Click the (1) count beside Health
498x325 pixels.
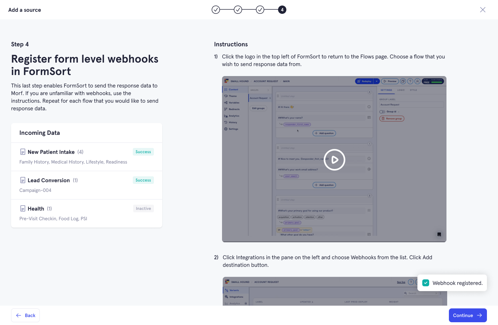(x=49, y=208)
